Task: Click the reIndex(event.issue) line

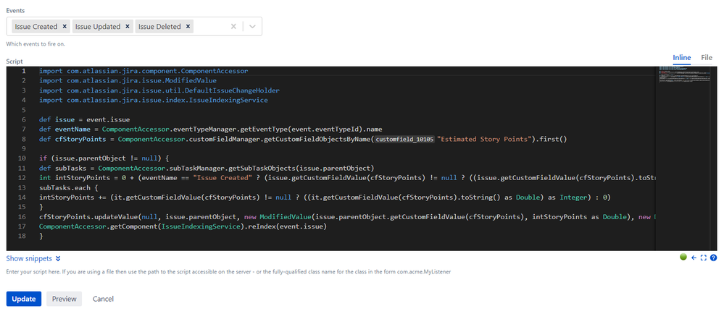Action: pyautogui.click(x=183, y=226)
